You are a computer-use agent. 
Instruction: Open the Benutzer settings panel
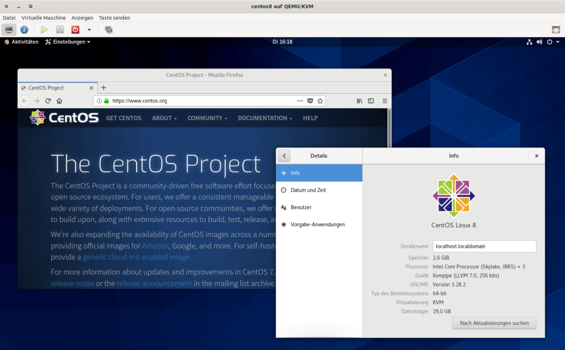301,207
